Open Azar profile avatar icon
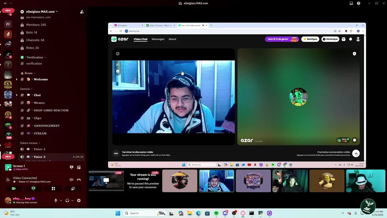 [358, 39]
